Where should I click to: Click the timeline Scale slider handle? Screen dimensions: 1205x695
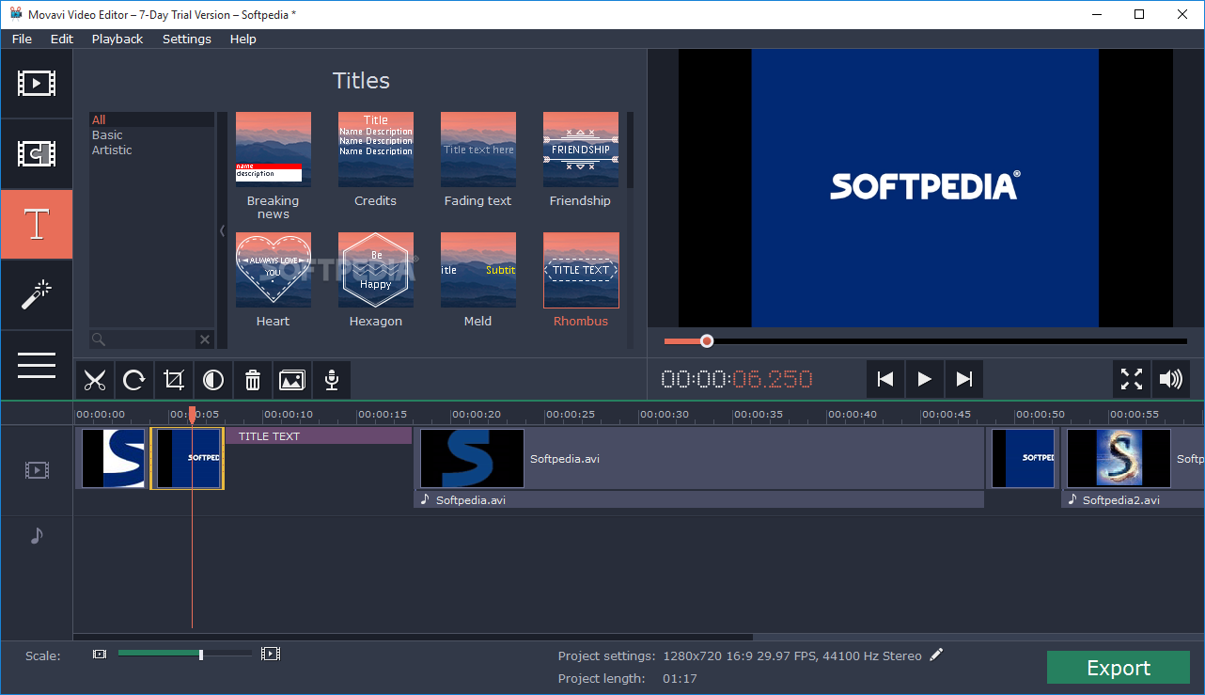coord(201,654)
